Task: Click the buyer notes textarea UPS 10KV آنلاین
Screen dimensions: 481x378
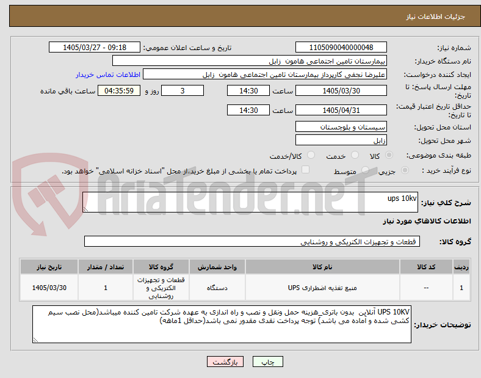Action: (x=222, y=324)
